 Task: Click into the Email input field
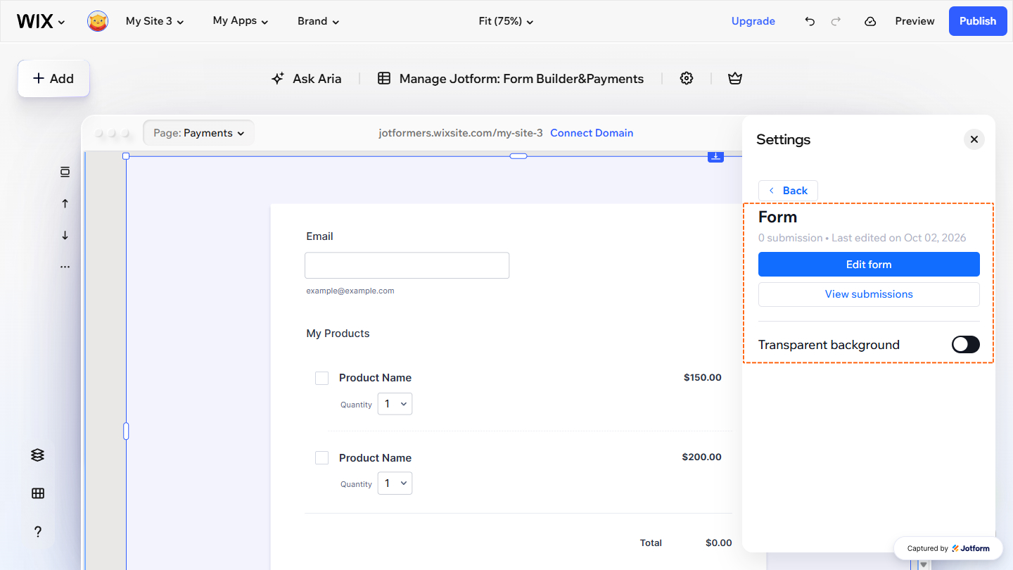[407, 265]
